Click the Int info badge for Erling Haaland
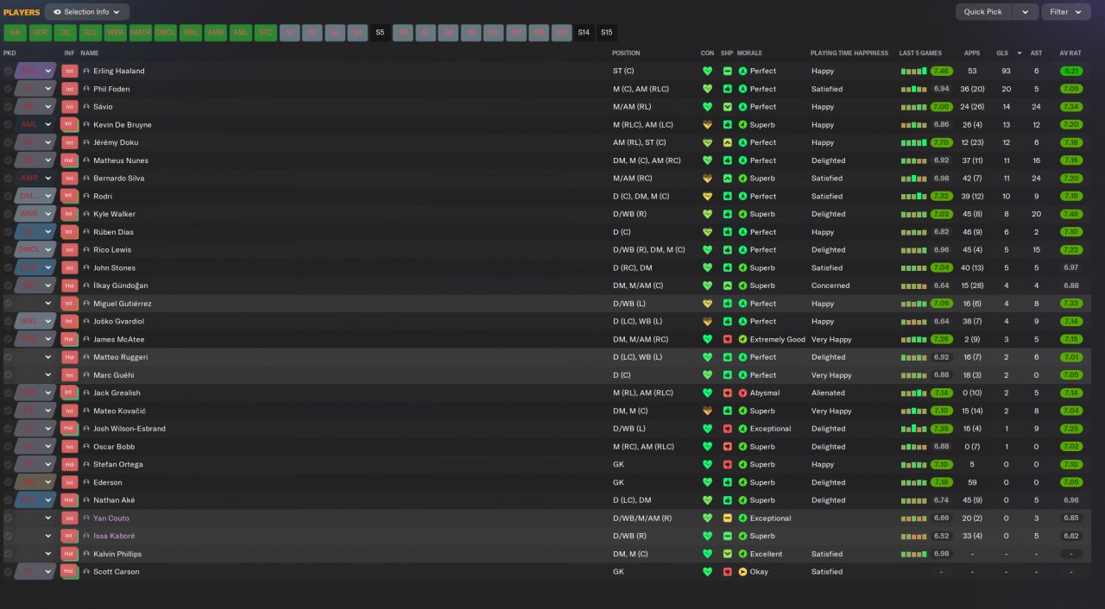 70,71
